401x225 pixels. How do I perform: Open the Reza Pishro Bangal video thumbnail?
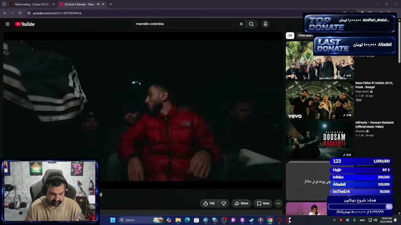320,100
